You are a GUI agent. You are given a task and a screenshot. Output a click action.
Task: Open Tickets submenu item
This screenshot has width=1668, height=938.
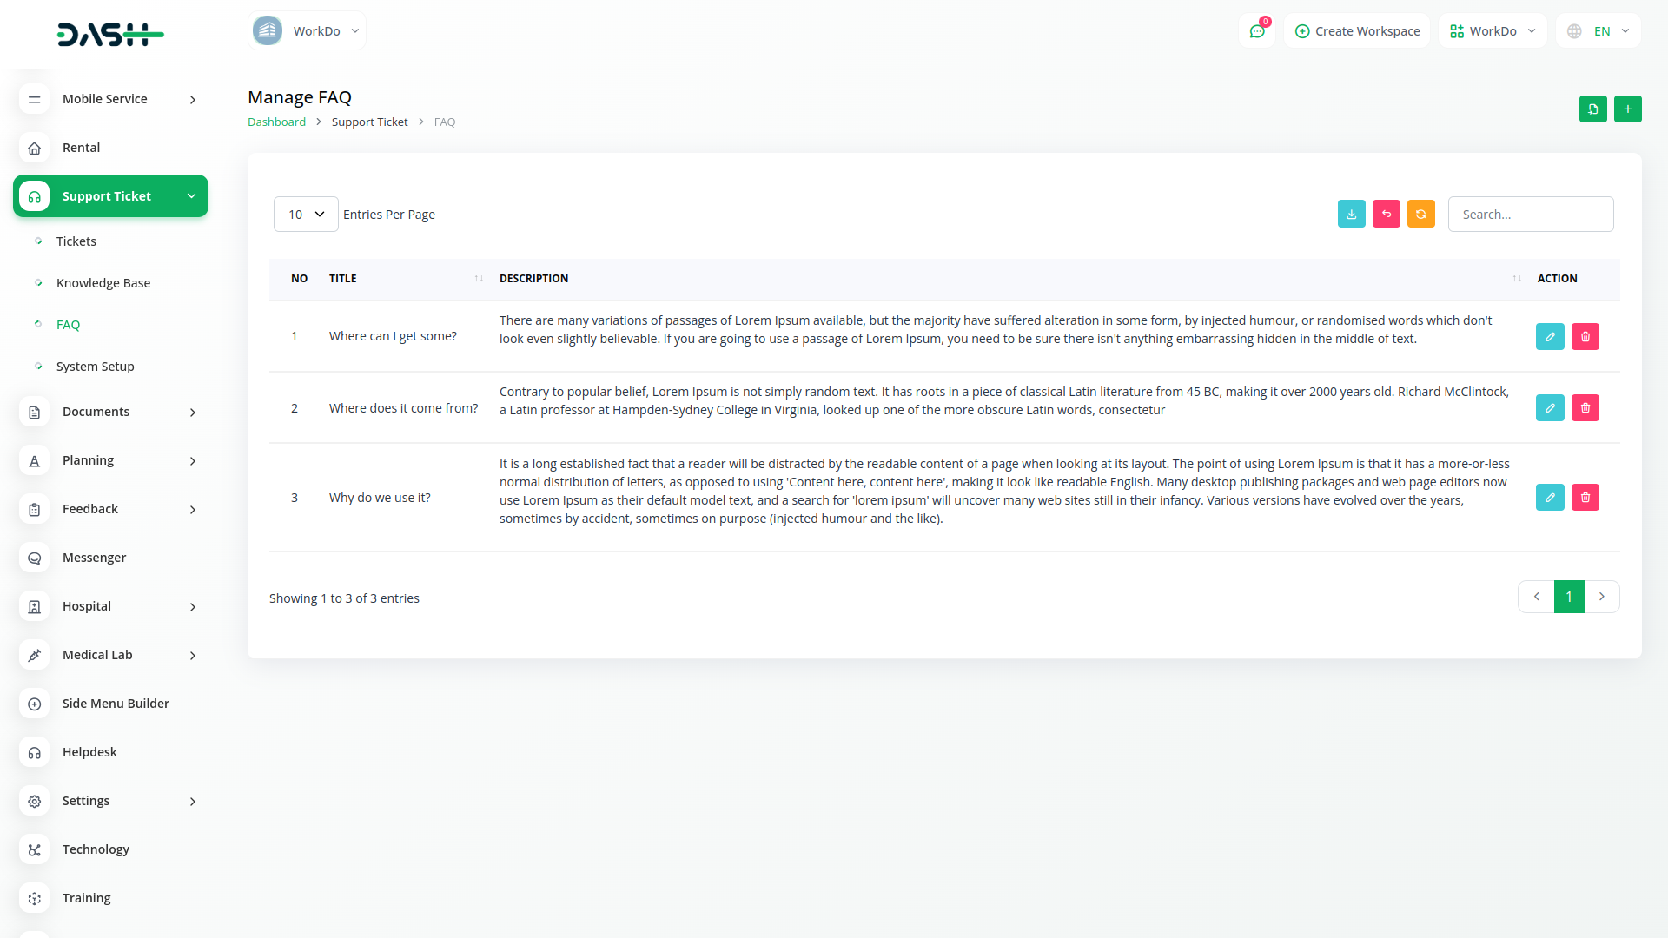click(76, 241)
